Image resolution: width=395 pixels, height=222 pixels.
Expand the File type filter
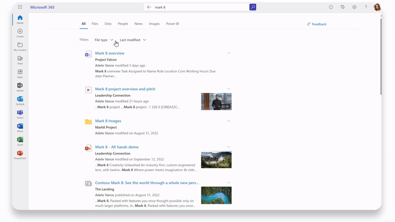click(104, 40)
